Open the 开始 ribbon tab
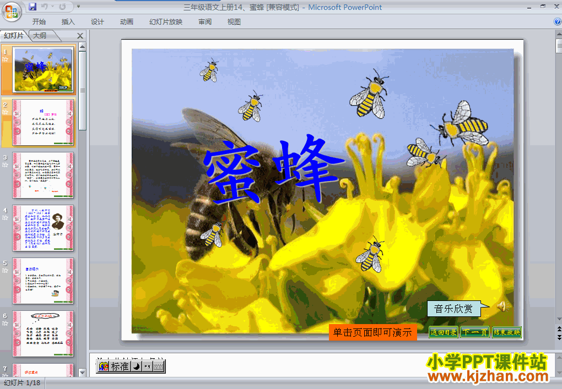562x389 pixels. (x=39, y=22)
